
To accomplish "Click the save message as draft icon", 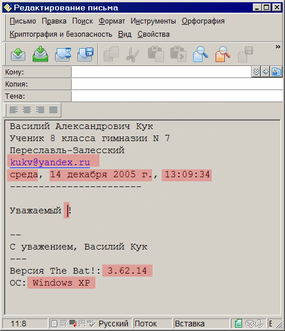I will click(x=85, y=54).
